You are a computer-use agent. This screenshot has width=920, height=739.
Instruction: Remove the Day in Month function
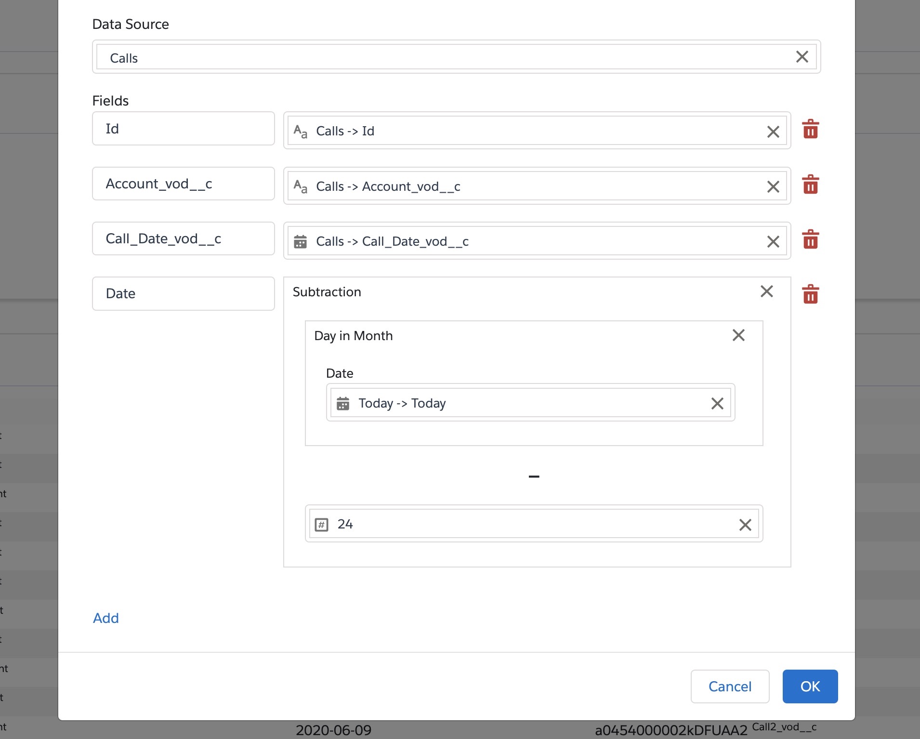(738, 335)
